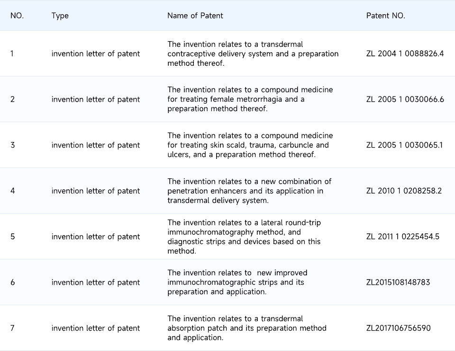Click "invention letter of patent" in row 4
This screenshot has height=351, width=455.
(x=96, y=191)
